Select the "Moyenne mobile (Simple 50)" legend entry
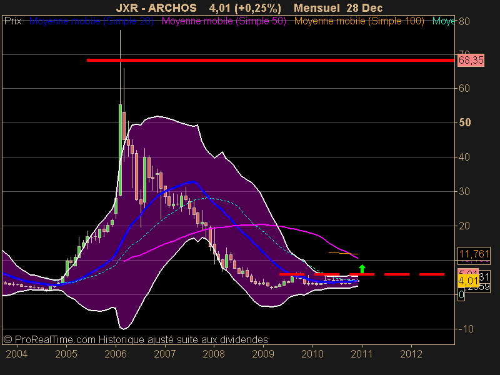The width and height of the screenshot is (500, 375). coord(224,21)
